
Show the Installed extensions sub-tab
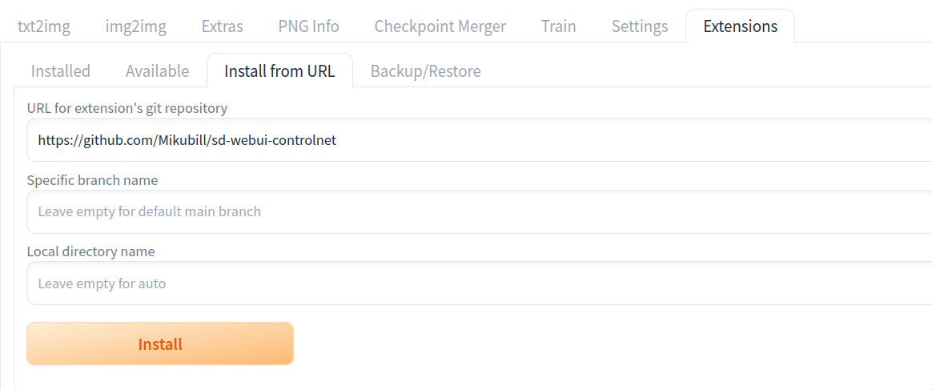click(61, 71)
